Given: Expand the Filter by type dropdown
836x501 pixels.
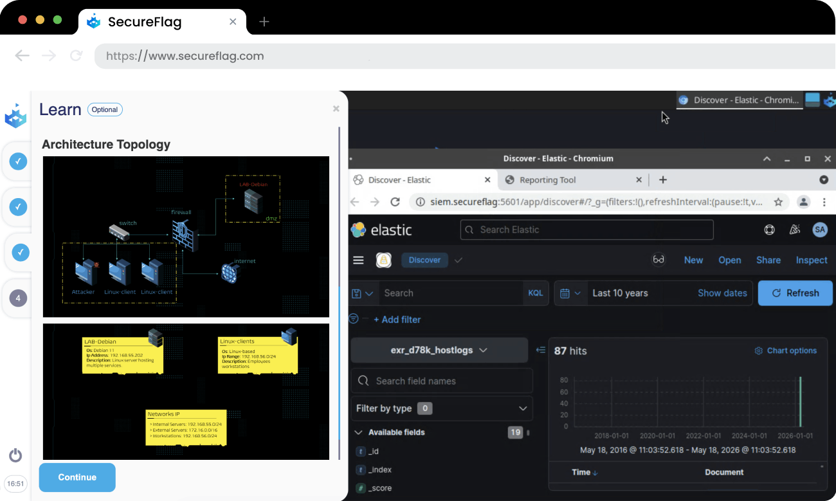Looking at the screenshot, I should pos(442,408).
